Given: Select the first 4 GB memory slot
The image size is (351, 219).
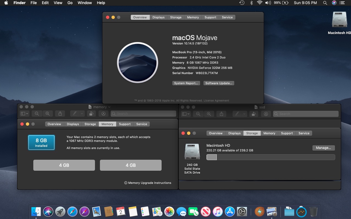Looking at the screenshot, I should coord(64,165).
